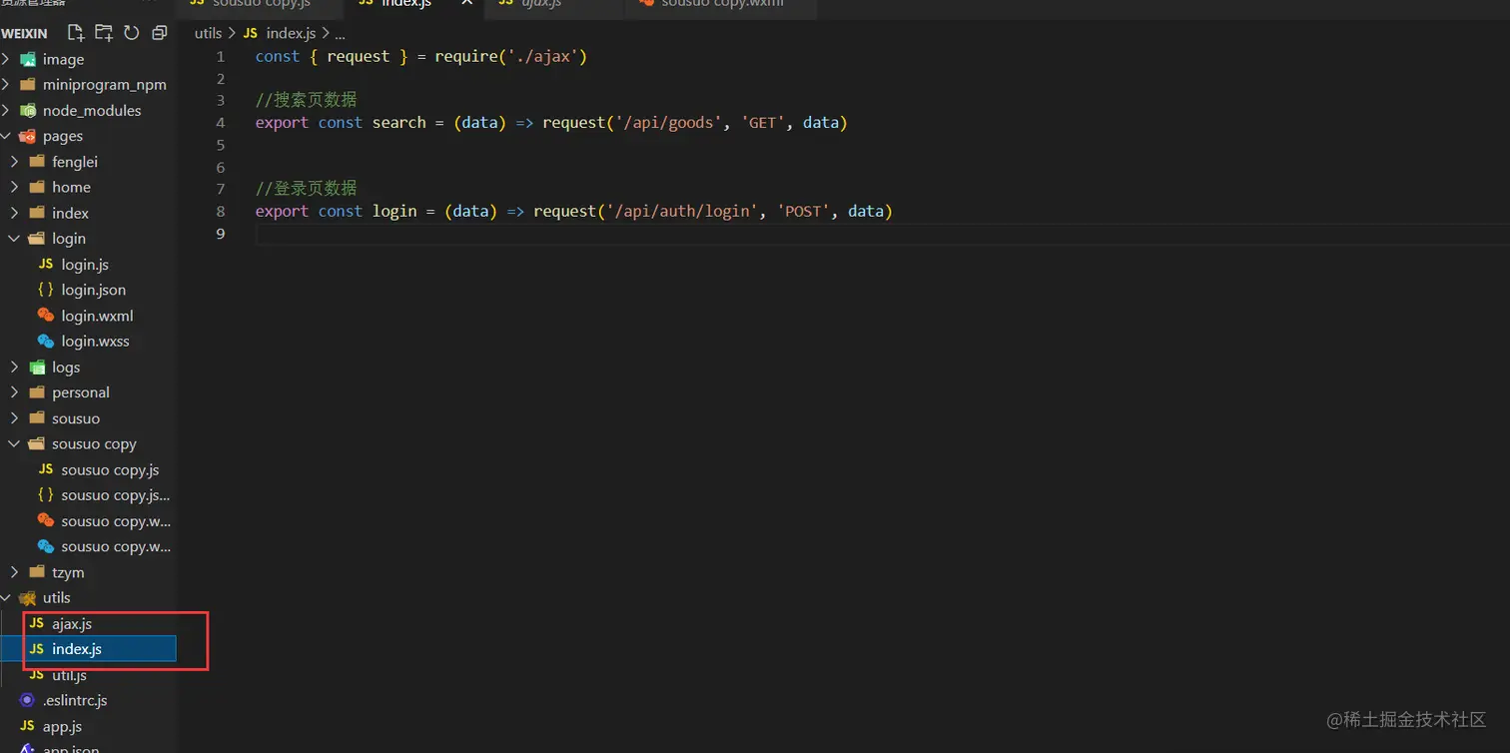Click the ellipsis breadcrumb after index.js
Screen dimensions: 1510x753
[x=340, y=33]
